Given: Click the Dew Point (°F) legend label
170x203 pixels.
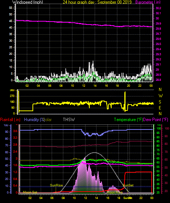Looking at the screenshot, I should click(155, 120).
